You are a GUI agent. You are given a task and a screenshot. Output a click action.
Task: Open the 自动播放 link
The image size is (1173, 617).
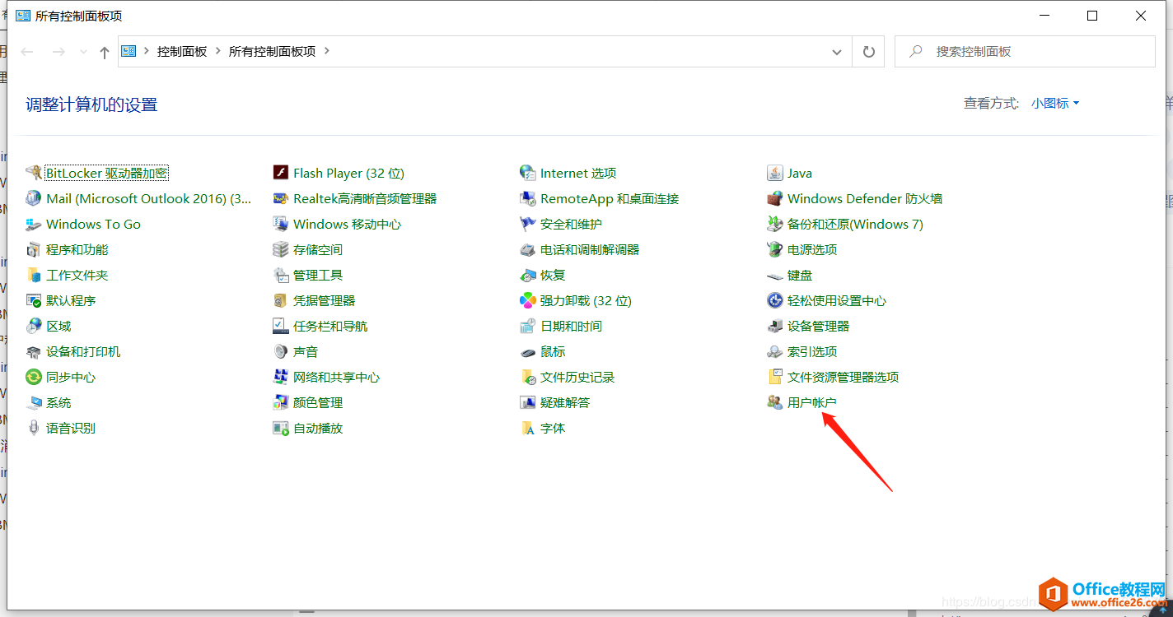coord(318,428)
